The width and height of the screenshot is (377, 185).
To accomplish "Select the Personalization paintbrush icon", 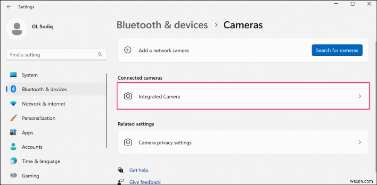I will tap(13, 118).
